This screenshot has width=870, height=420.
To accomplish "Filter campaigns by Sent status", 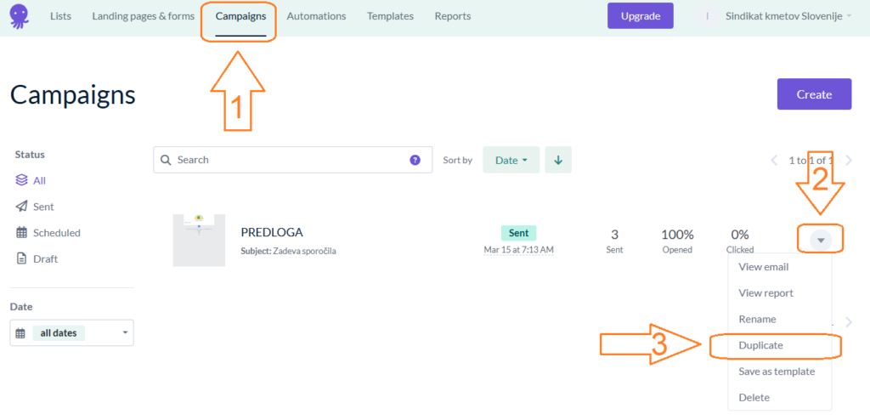I will pyautogui.click(x=42, y=207).
